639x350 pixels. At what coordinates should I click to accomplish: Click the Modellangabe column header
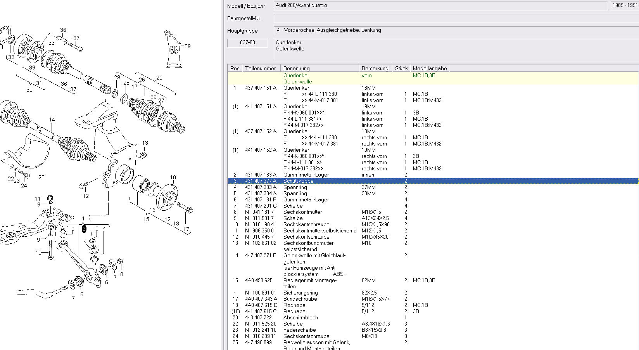coord(430,68)
